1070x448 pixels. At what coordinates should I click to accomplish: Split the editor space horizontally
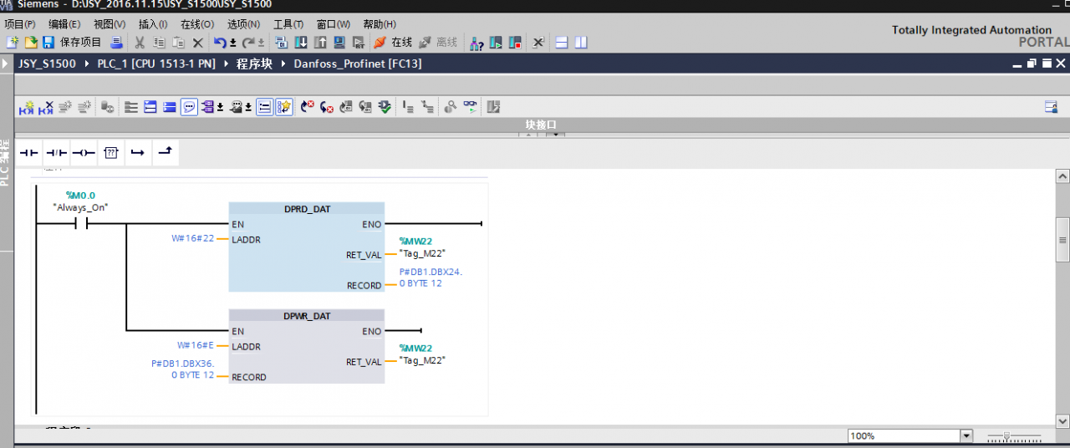pos(562,42)
